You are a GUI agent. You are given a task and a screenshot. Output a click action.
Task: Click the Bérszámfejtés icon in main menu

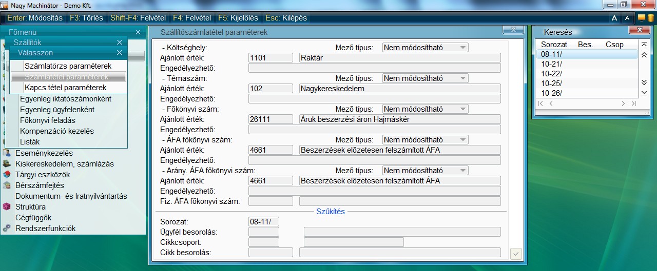pyautogui.click(x=7, y=185)
